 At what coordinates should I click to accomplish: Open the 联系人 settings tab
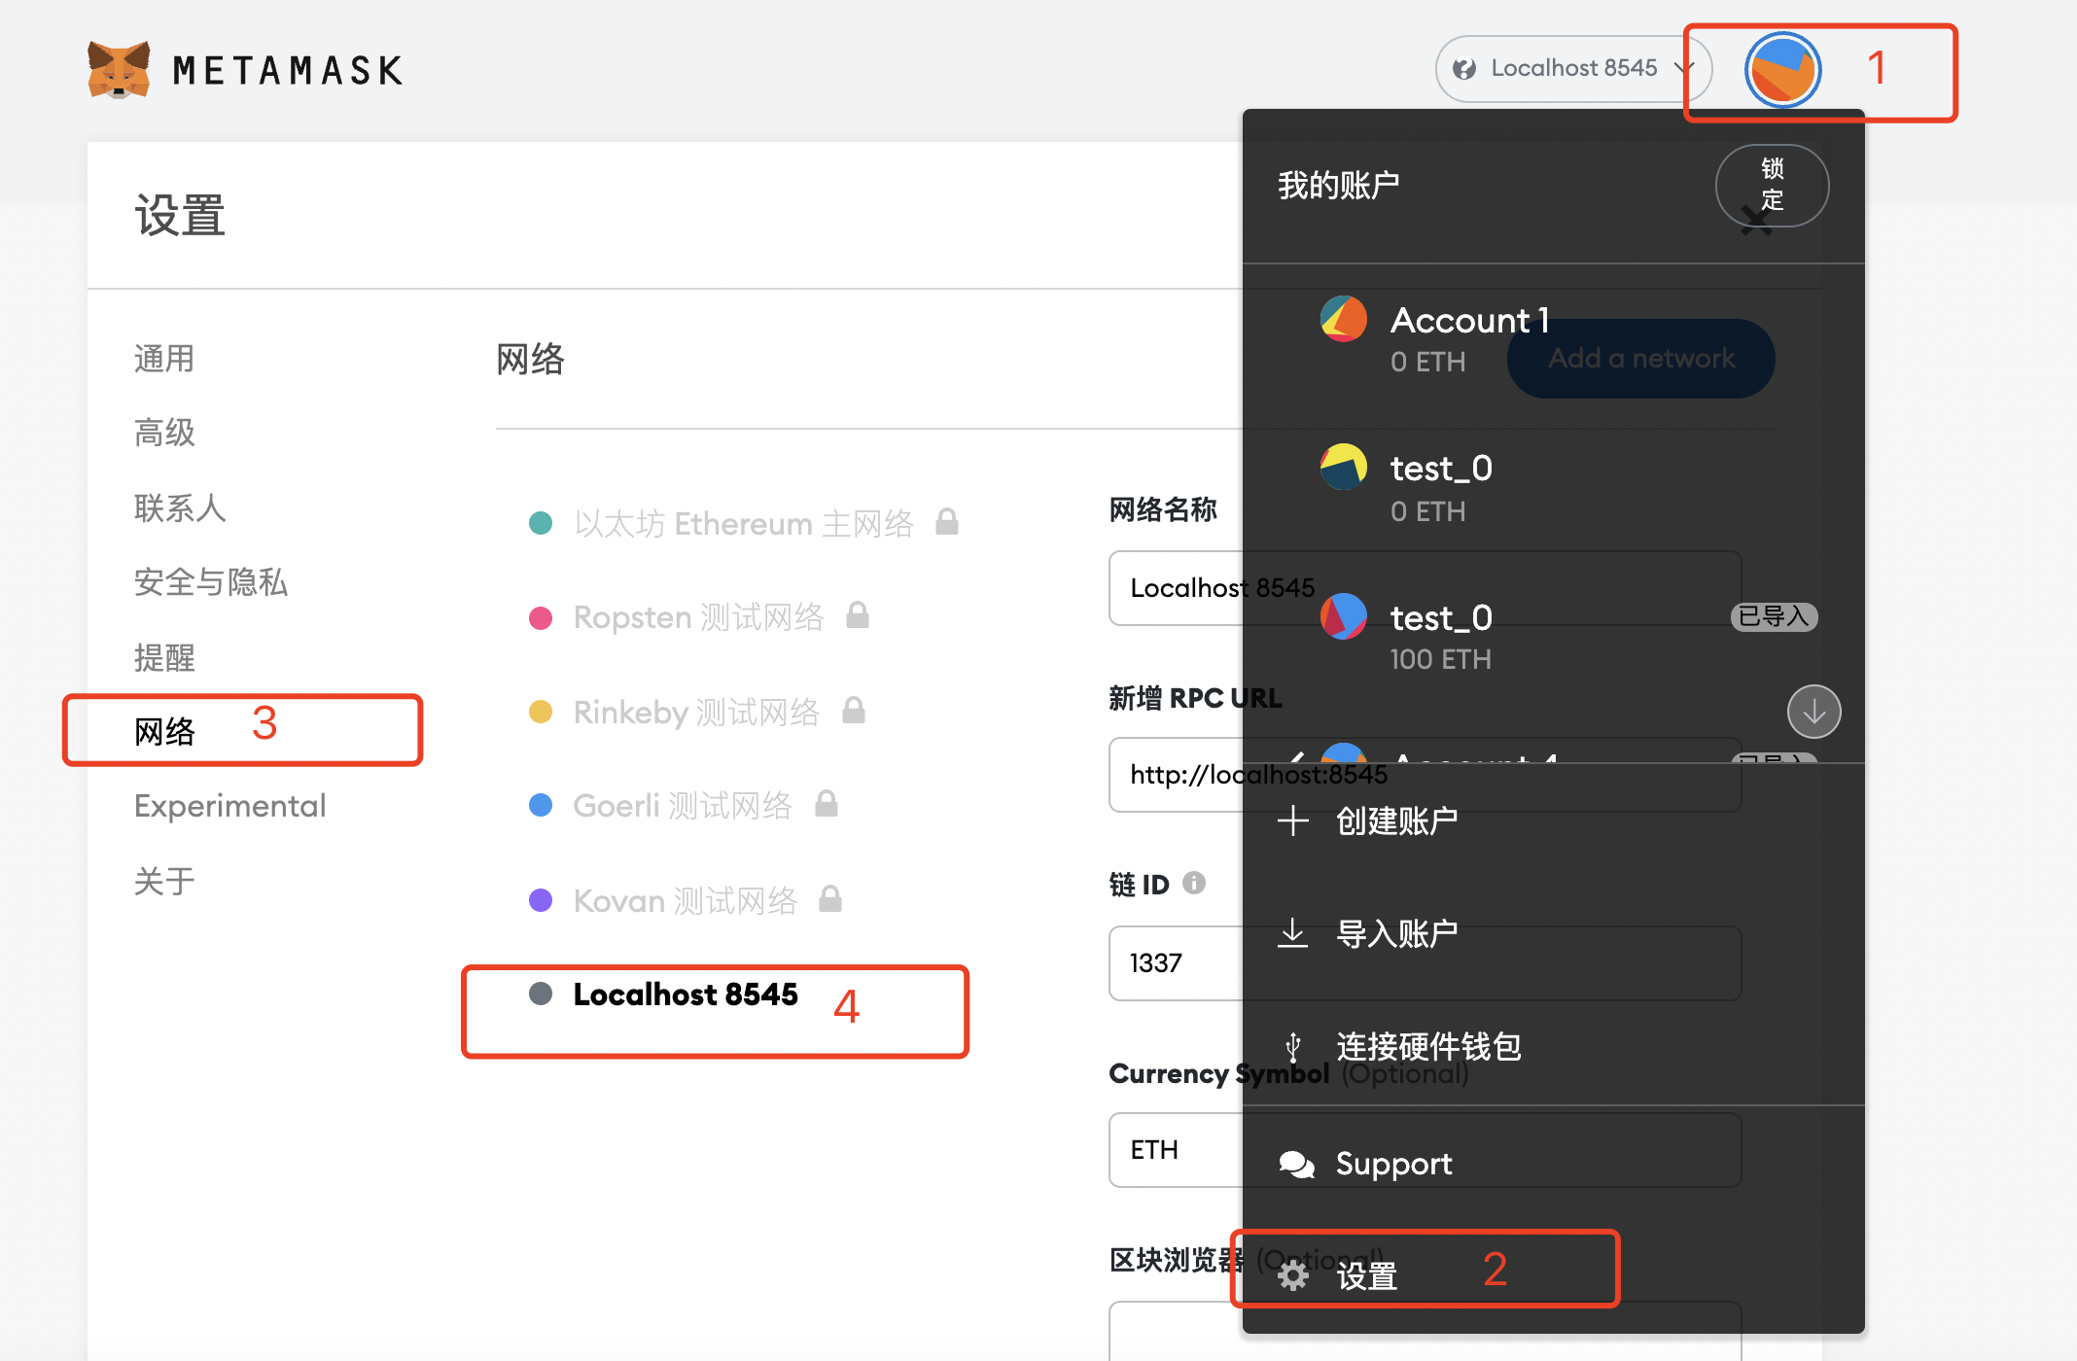pyautogui.click(x=180, y=507)
